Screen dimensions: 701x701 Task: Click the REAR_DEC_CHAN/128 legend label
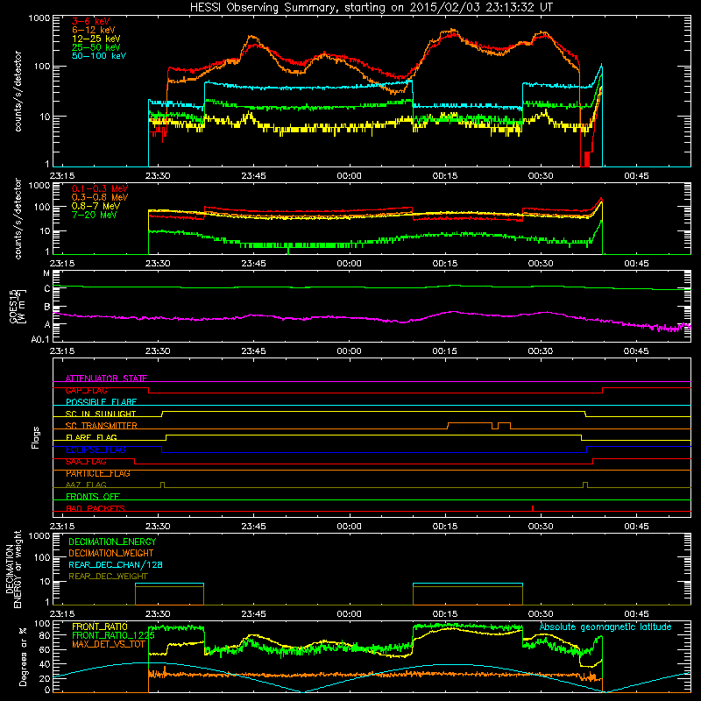(x=116, y=564)
